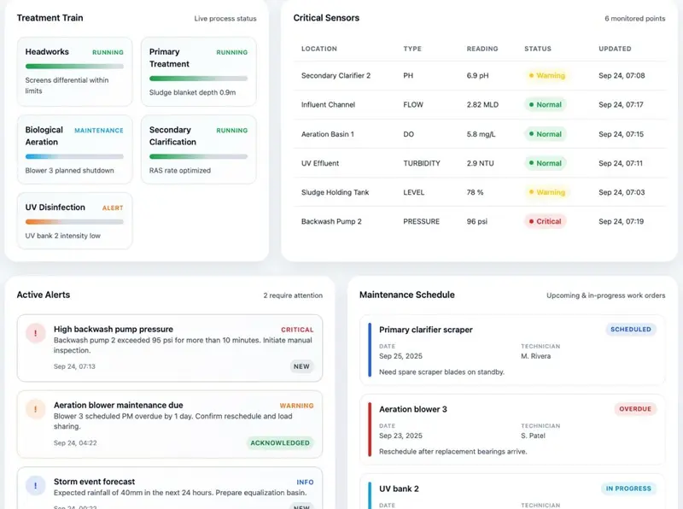Click the info icon for storm event forecast
Image resolution: width=683 pixels, height=509 pixels.
[x=35, y=486]
